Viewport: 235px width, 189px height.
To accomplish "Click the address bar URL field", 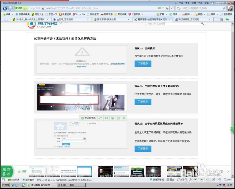I will [x=93, y=8].
